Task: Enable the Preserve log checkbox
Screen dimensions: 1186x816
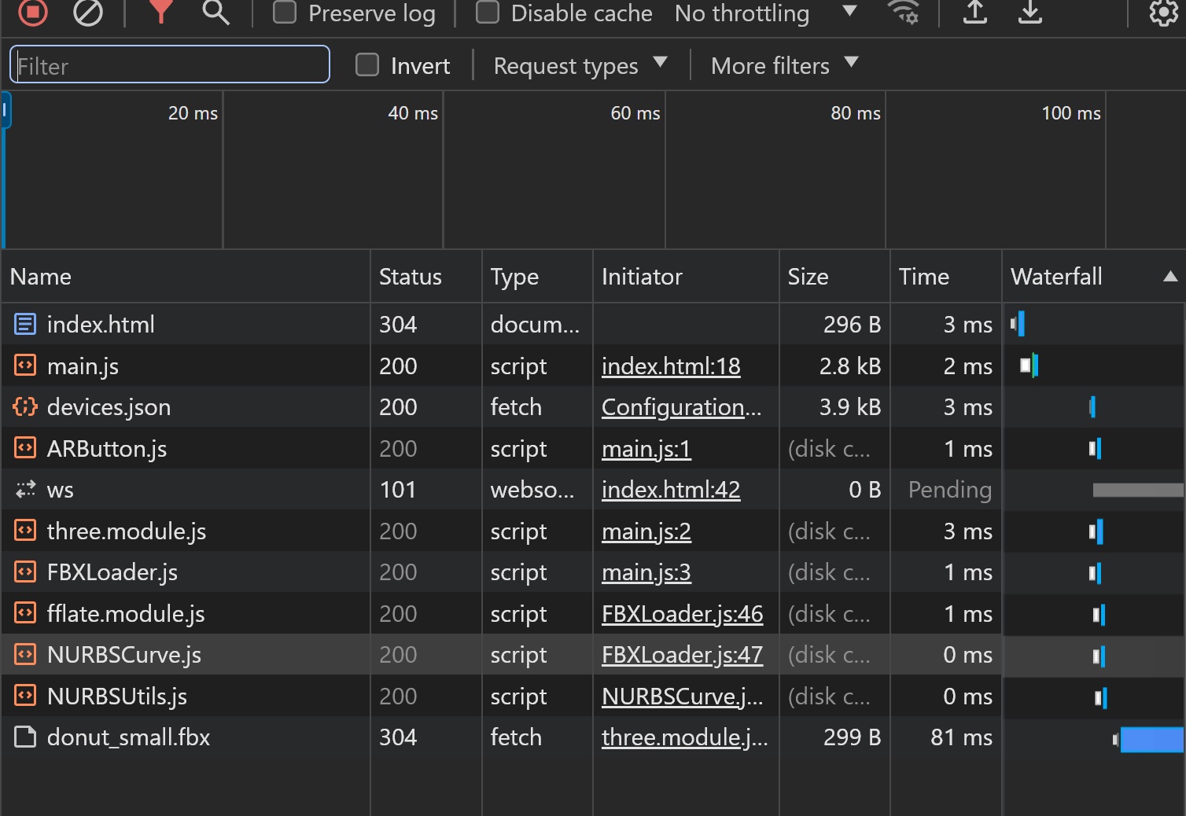Action: [x=284, y=13]
